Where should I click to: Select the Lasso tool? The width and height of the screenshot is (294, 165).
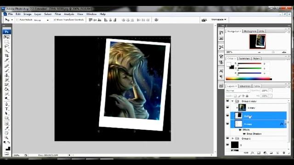[x=6, y=46]
